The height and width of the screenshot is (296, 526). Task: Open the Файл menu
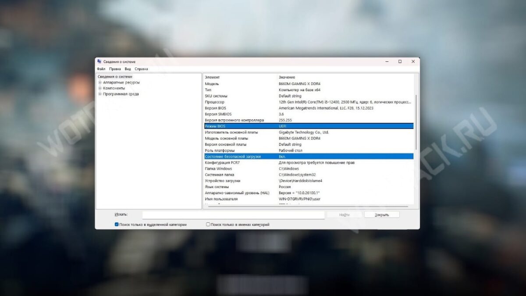(x=101, y=69)
